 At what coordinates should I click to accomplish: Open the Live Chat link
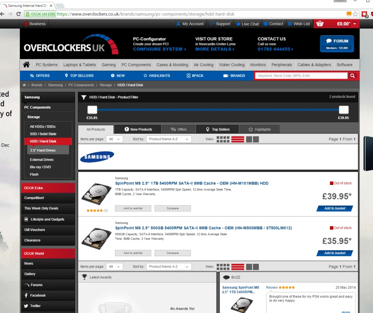[x=247, y=24]
